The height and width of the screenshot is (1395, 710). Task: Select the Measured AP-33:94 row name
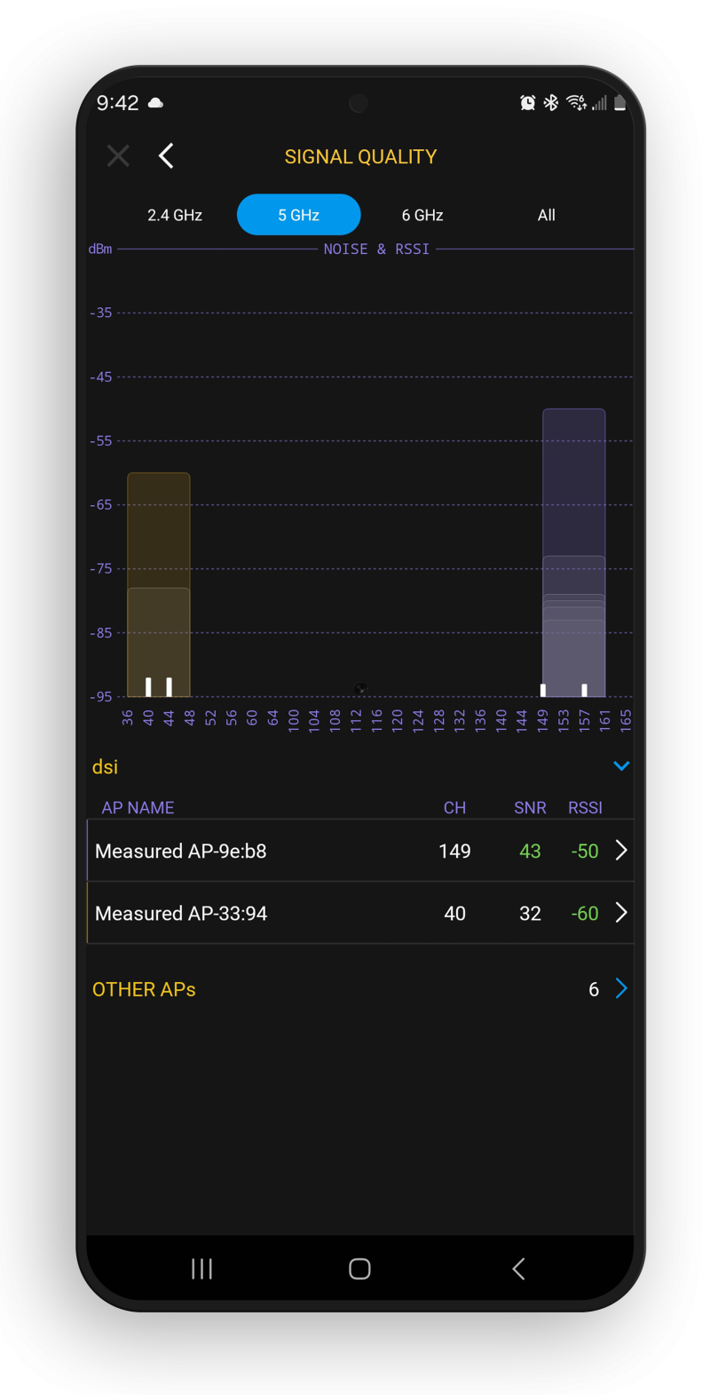click(x=181, y=913)
